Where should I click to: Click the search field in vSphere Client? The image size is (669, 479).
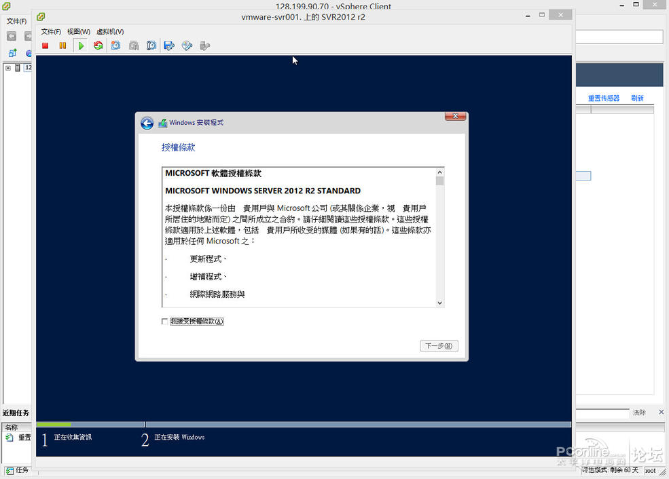pyautogui.click(x=619, y=37)
